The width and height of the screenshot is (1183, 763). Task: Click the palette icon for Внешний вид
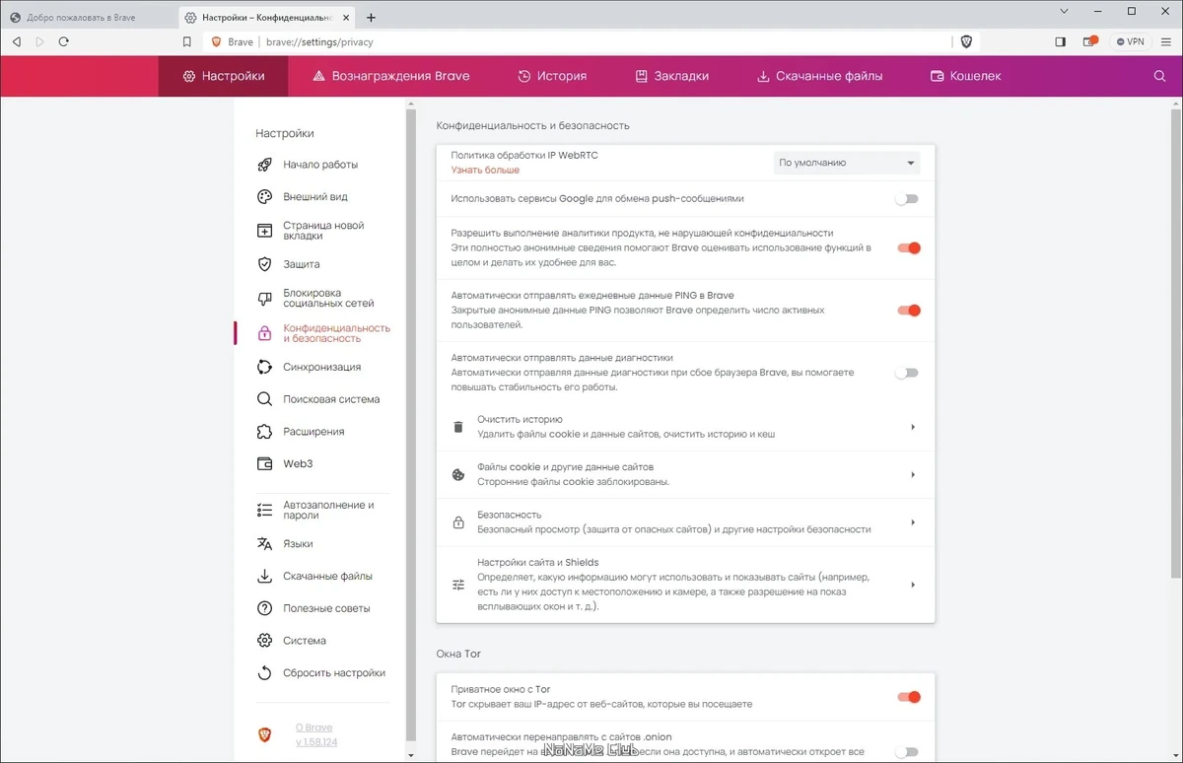pos(264,196)
